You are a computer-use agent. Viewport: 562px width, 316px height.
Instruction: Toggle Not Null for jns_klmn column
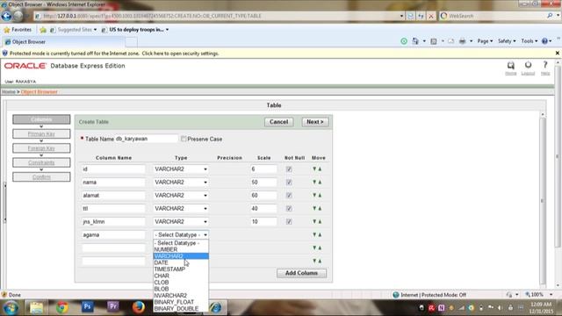tap(289, 222)
